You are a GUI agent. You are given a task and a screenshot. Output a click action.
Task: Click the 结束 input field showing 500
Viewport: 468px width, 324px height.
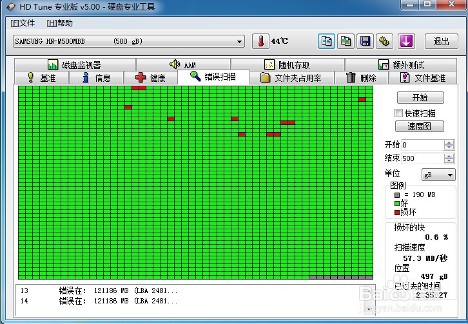(x=423, y=158)
